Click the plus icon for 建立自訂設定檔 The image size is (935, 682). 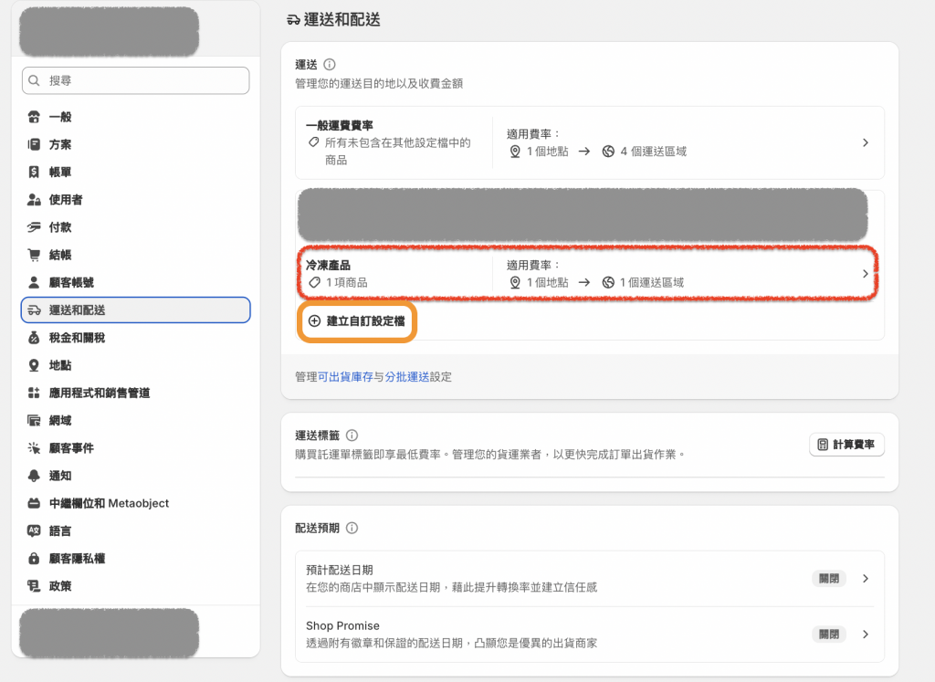tap(315, 321)
